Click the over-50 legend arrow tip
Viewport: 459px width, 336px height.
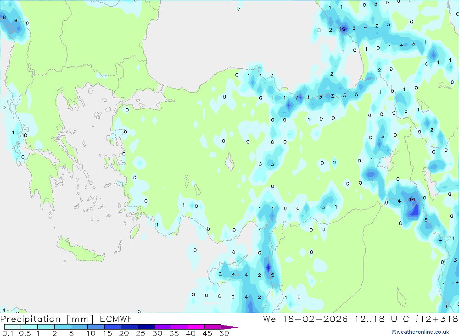[230, 327]
